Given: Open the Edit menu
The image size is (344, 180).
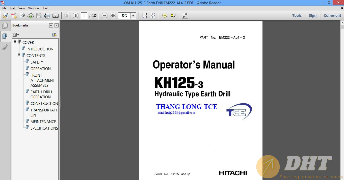Looking at the screenshot, I should (12, 8).
